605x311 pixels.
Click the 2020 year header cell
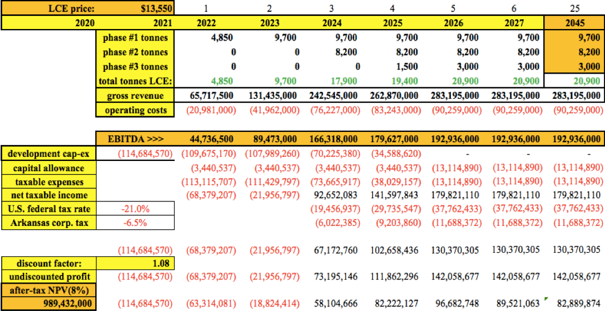tap(49, 23)
